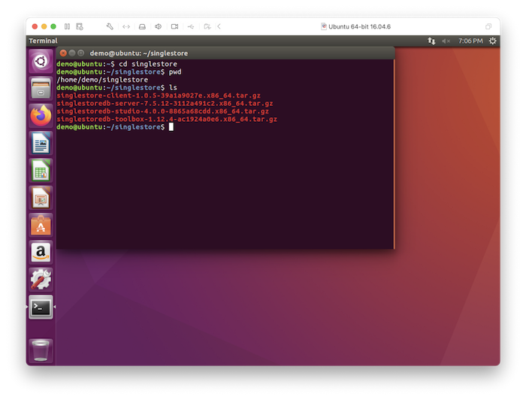Image resolution: width=526 pixels, height=400 pixels.
Task: Click the terminal cursor at the prompt
Action: point(171,127)
